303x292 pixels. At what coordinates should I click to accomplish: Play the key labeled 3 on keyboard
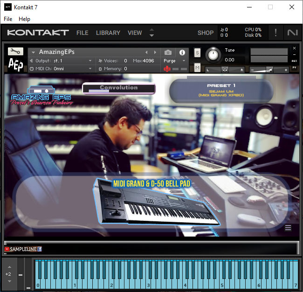(x=148, y=285)
